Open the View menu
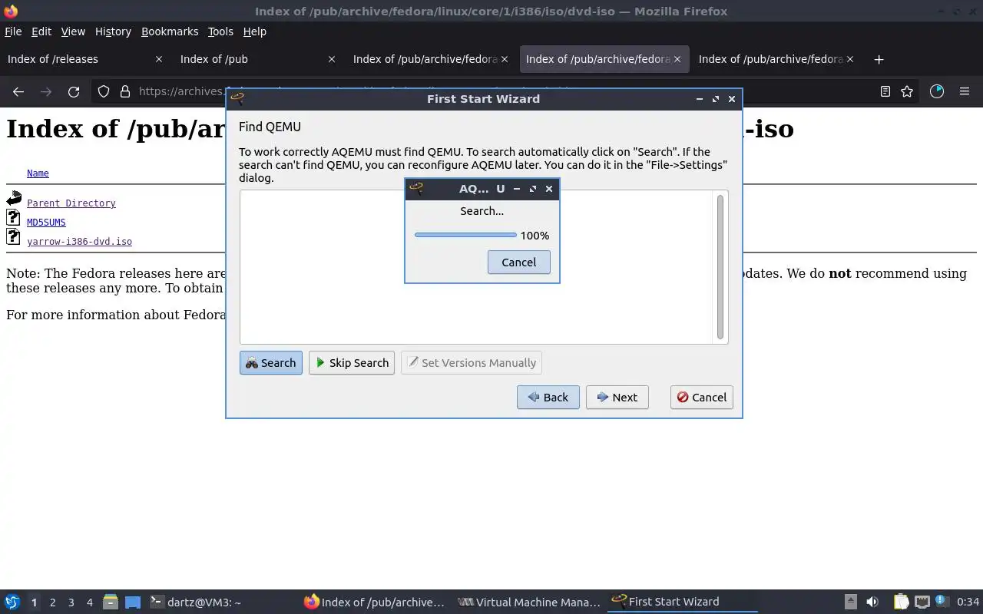983x614 pixels. [73, 31]
